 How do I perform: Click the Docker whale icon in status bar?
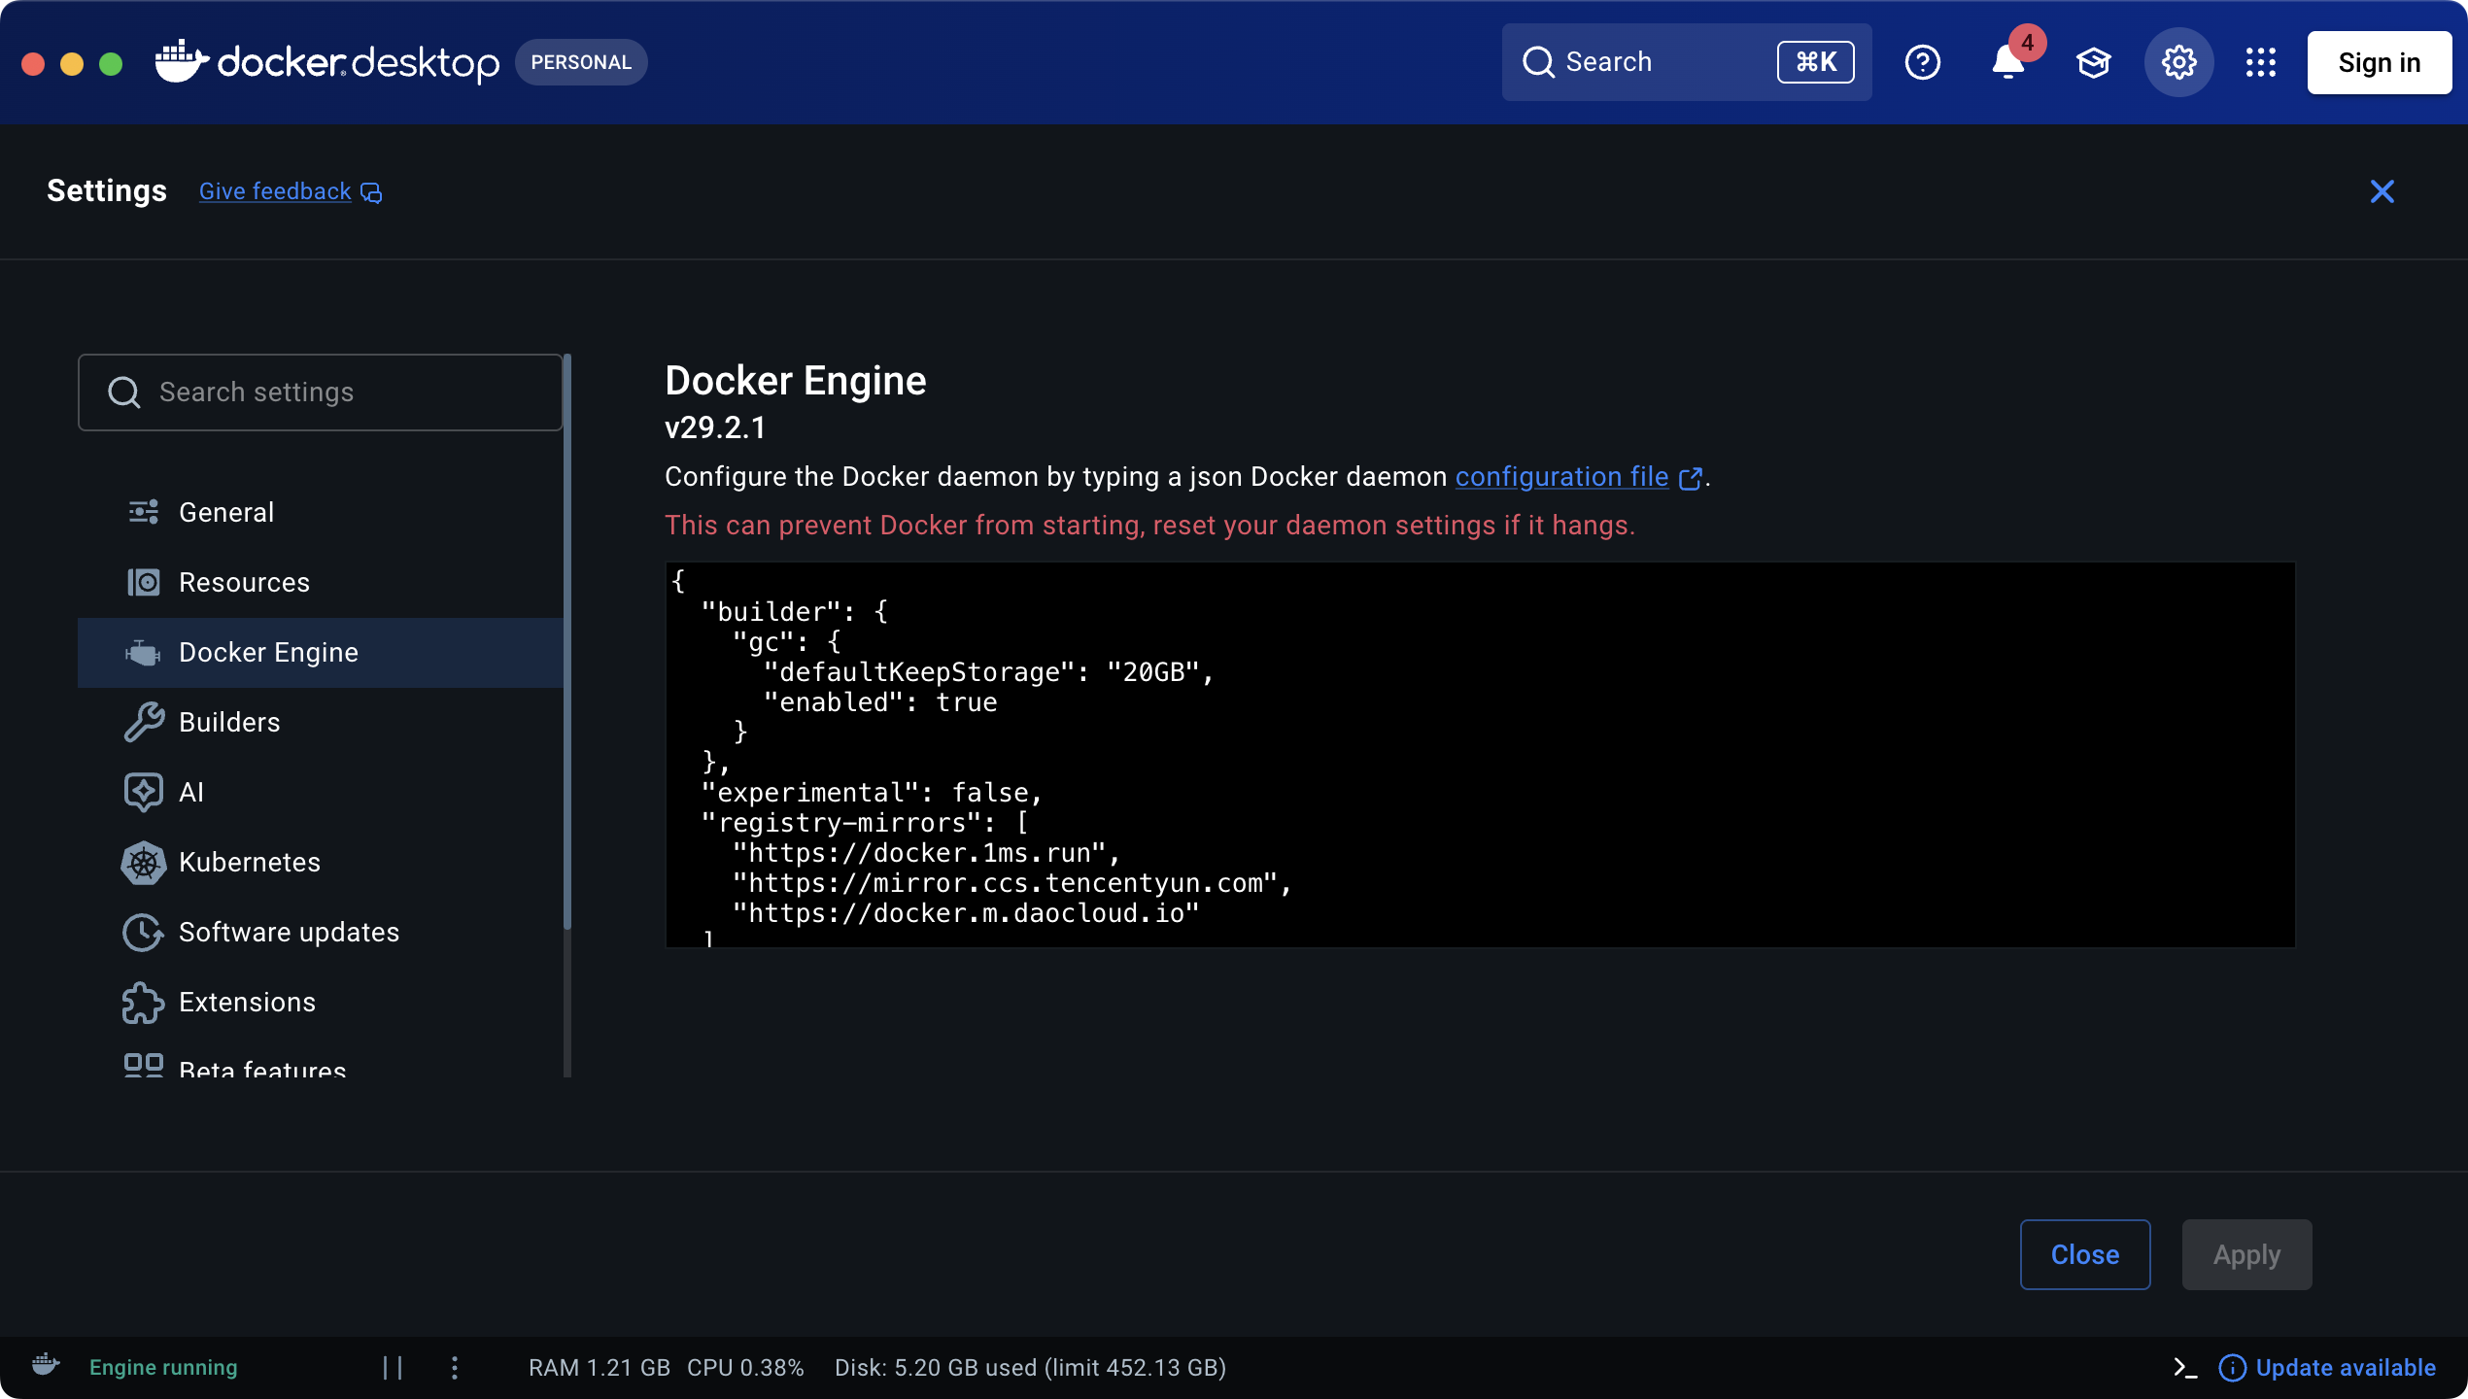[x=46, y=1365]
